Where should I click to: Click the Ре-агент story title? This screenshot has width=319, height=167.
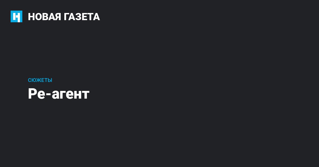58,94
